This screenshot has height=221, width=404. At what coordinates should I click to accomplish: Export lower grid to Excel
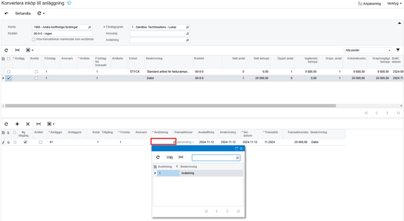click(51, 124)
